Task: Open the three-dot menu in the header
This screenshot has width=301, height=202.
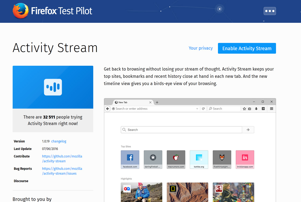Action: (x=270, y=11)
